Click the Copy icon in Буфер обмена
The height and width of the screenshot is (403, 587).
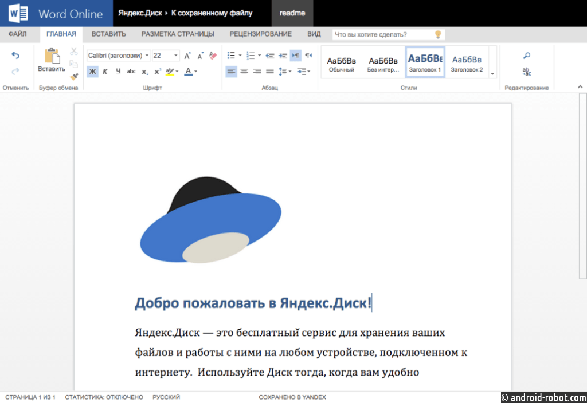click(x=74, y=64)
